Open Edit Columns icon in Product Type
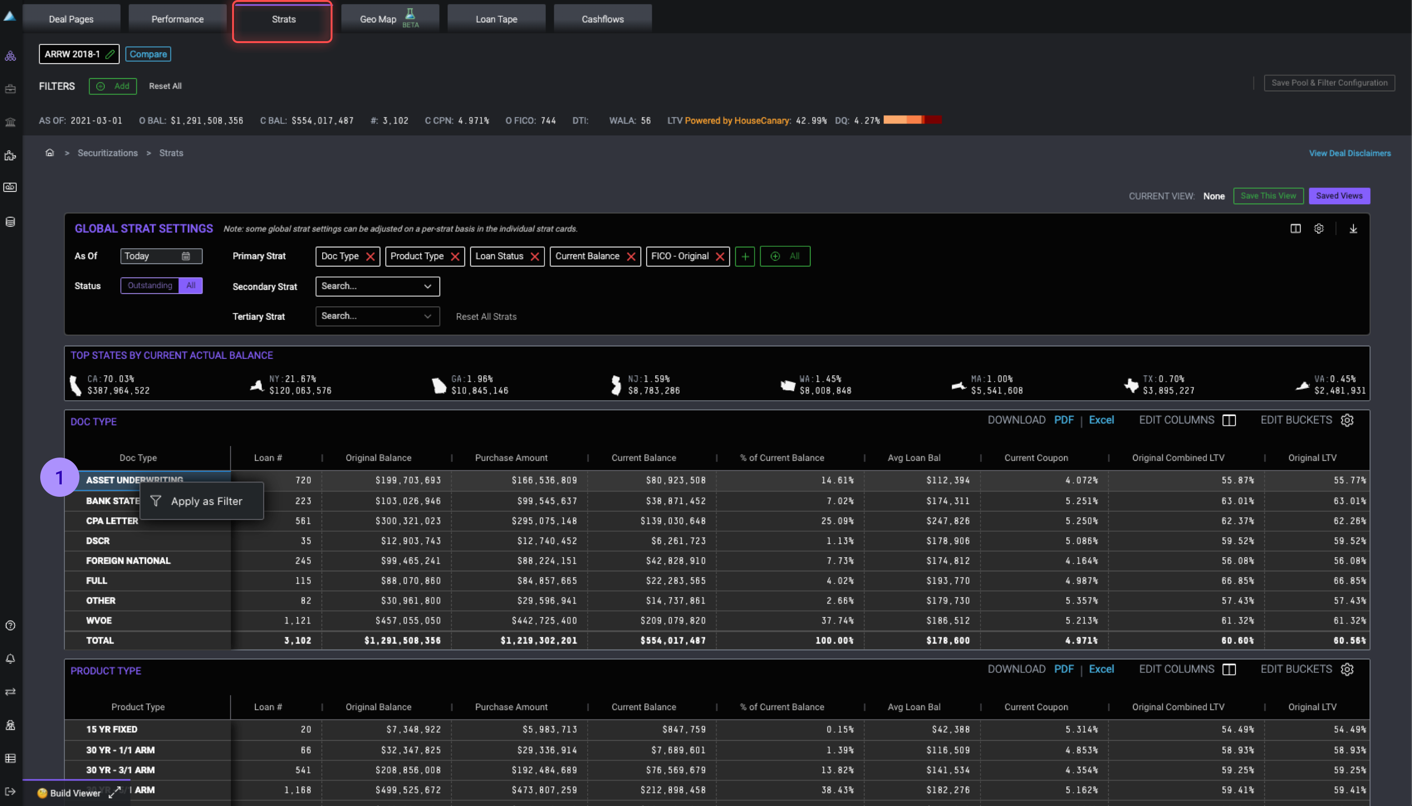This screenshot has height=806, width=1412. (x=1229, y=669)
